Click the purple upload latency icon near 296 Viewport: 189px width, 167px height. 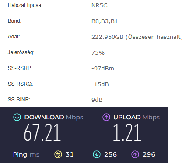point(135,154)
